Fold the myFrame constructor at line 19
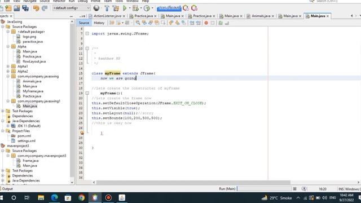This screenshot has width=361, height=203. pos(87,93)
